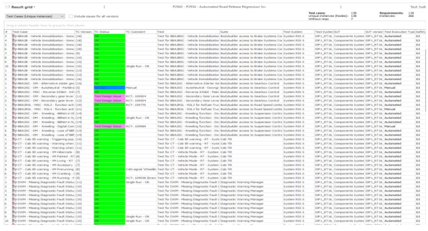Image resolution: width=428 pixels, height=231 pixels.
Task: Sort by the Test Case column header
Action: click(x=43, y=32)
